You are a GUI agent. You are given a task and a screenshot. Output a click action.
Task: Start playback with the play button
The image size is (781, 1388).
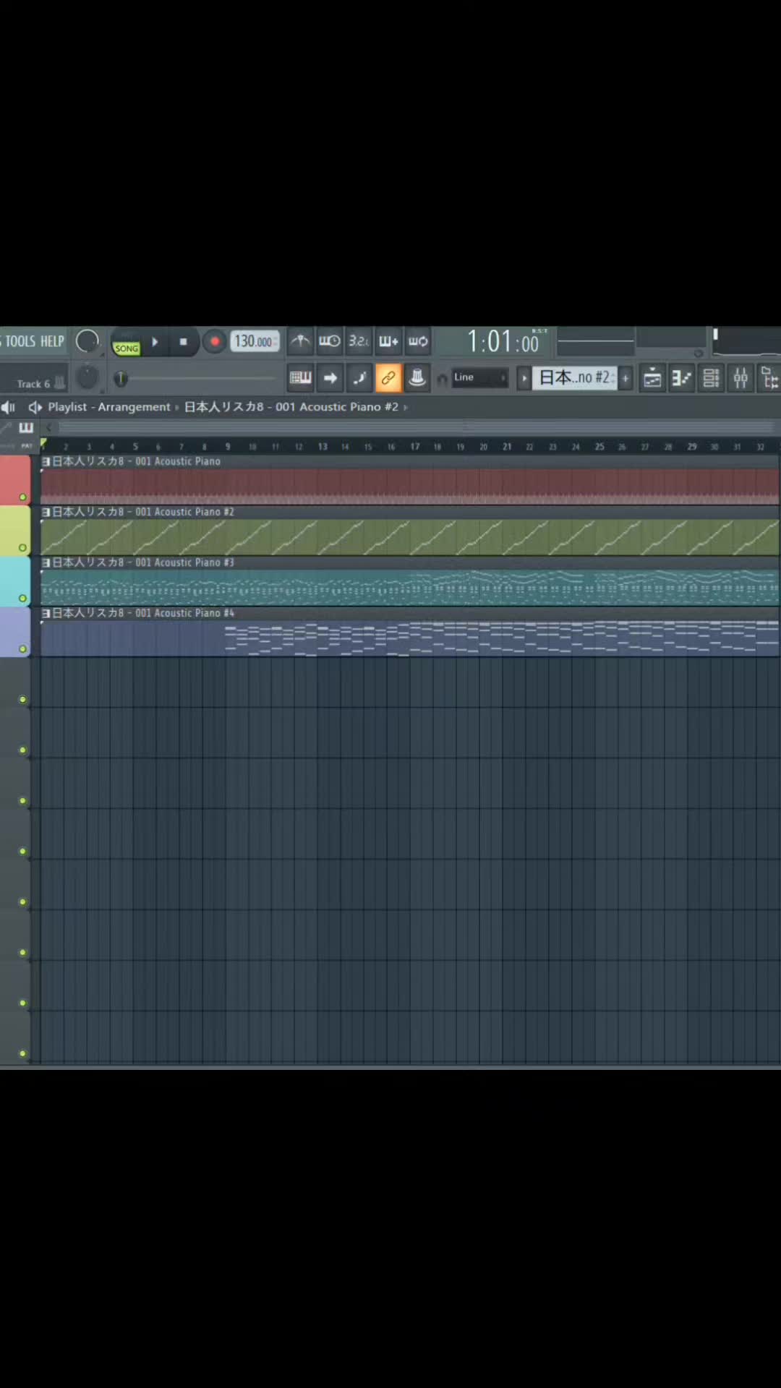click(155, 341)
